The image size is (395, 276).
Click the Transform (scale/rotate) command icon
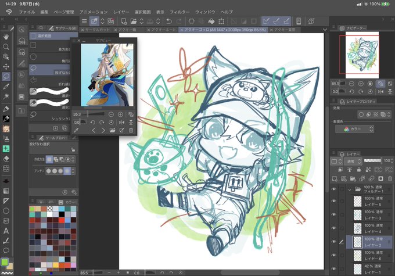pyautogui.click(x=221, y=21)
